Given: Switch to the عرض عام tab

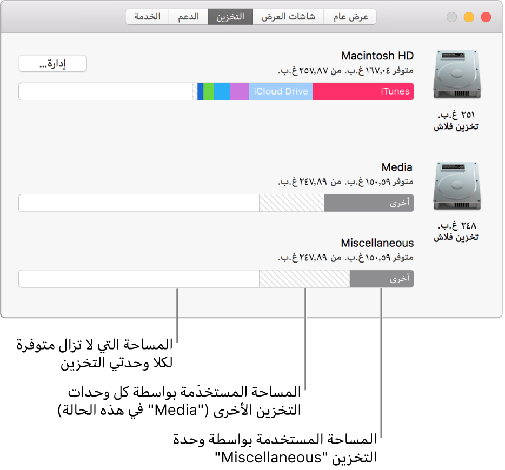Looking at the screenshot, I should pyautogui.click(x=350, y=17).
